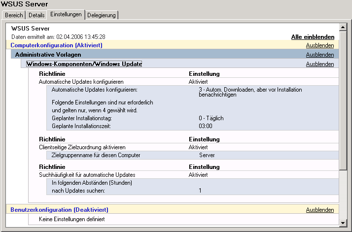Hide the Computerkonfiguration section via Ausblenden
The width and height of the screenshot is (352, 232).
pos(320,45)
